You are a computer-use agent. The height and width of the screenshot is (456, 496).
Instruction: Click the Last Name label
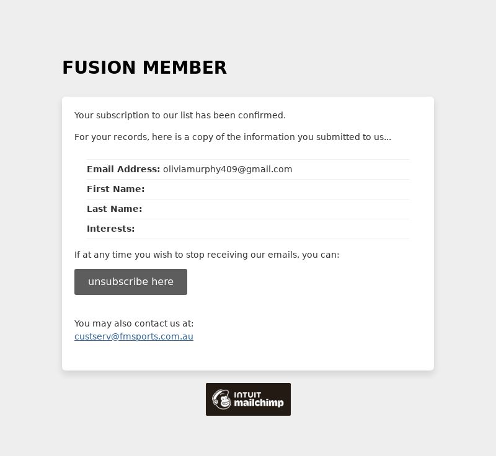coord(115,209)
